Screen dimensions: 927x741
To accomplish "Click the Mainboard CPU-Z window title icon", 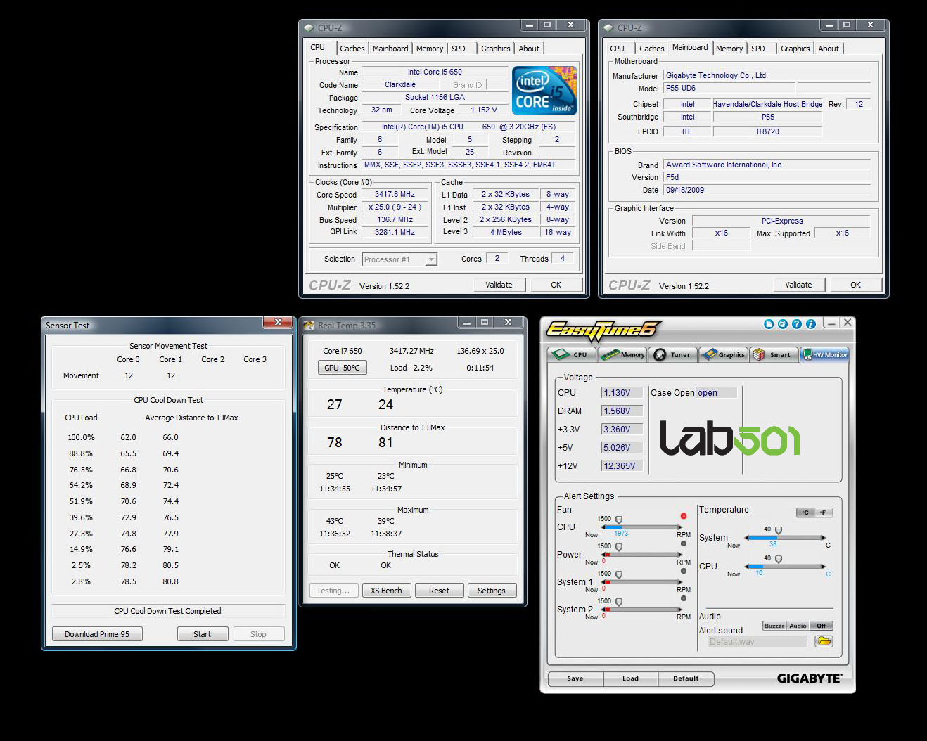I will (x=608, y=28).
